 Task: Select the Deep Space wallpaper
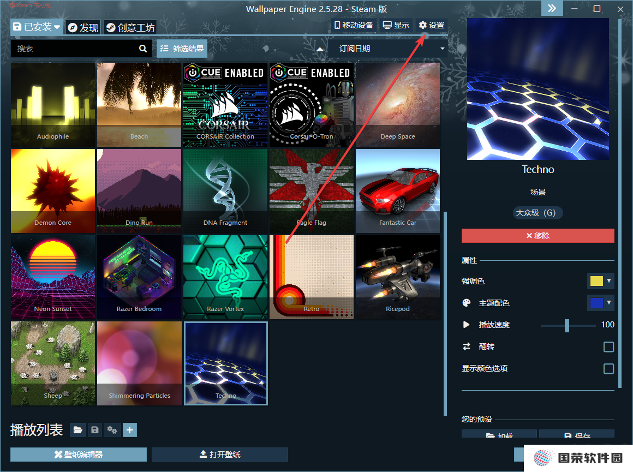(398, 105)
